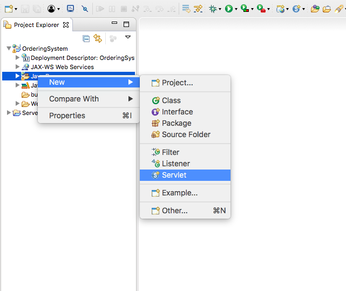Create a new Listener

click(x=185, y=164)
